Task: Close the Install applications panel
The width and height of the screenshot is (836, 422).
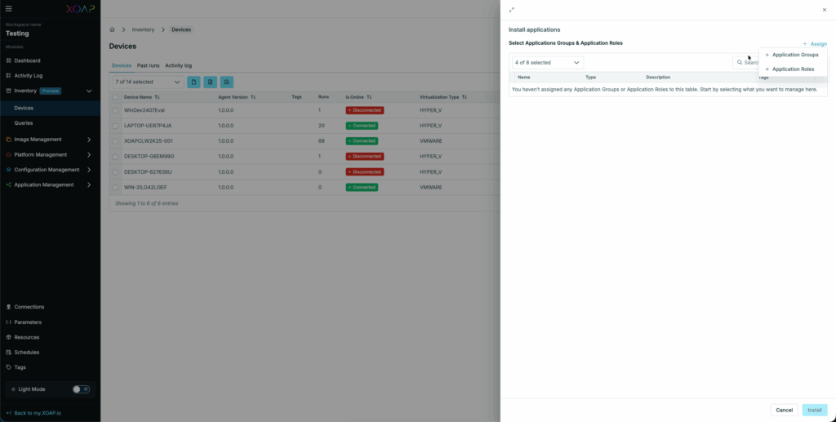Action: click(825, 10)
